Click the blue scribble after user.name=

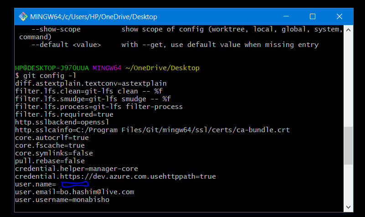click(75, 184)
